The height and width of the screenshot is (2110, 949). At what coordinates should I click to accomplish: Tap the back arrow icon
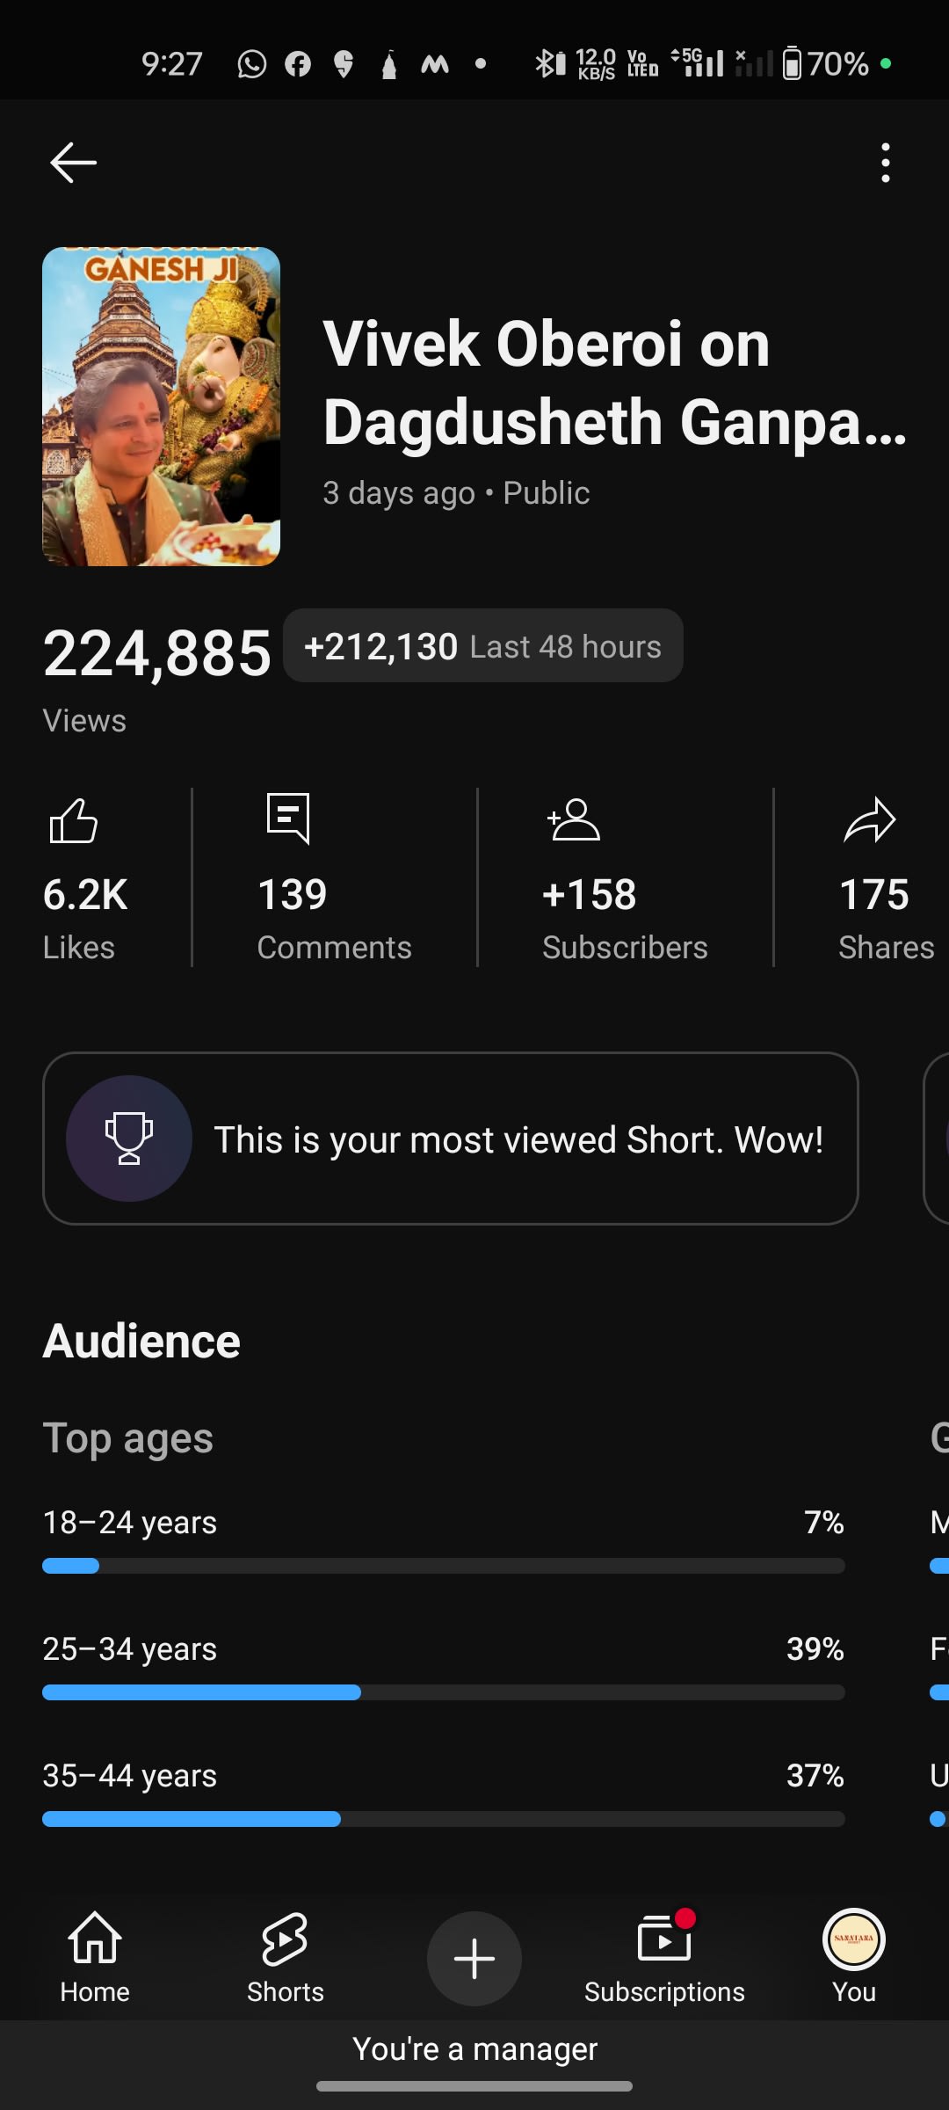click(x=73, y=163)
